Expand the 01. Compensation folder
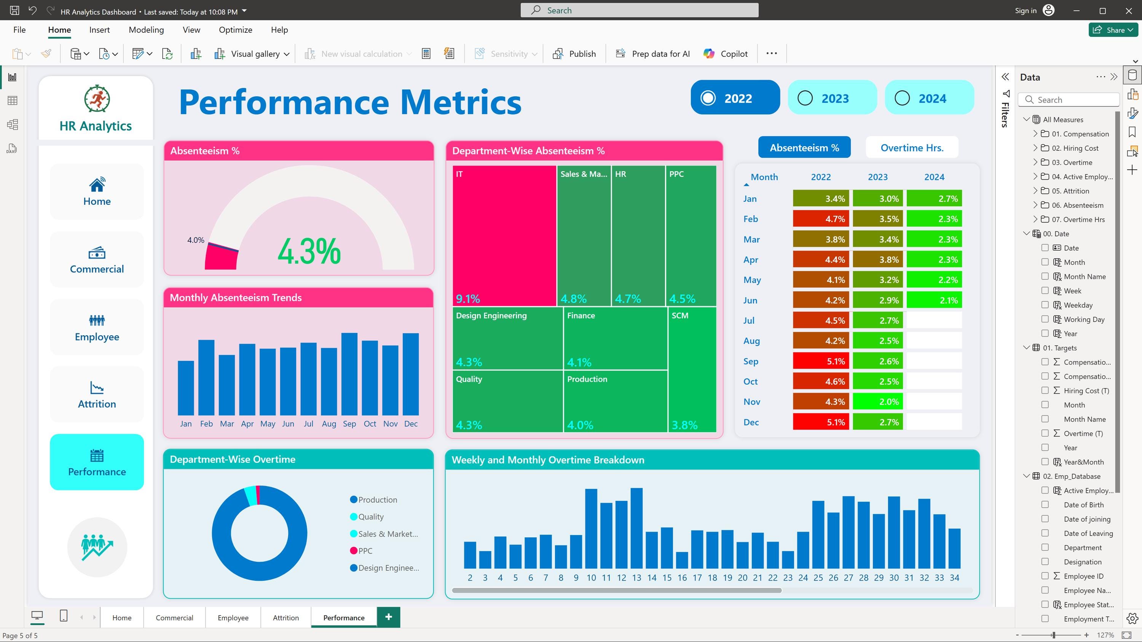Image resolution: width=1142 pixels, height=642 pixels. 1035,133
